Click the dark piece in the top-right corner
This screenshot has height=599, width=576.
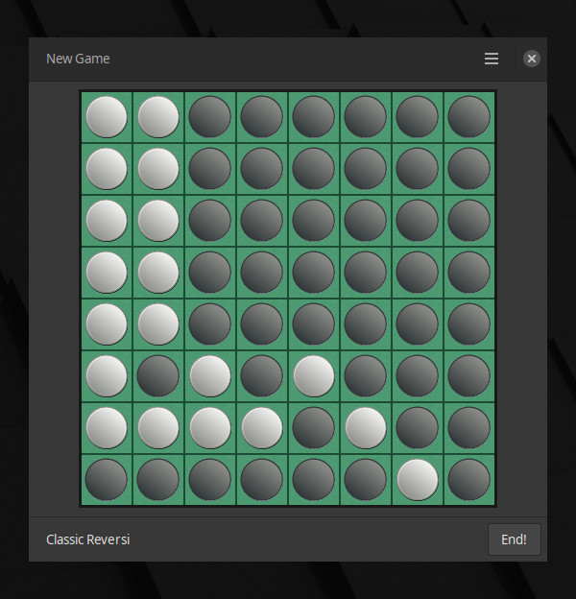(469, 117)
